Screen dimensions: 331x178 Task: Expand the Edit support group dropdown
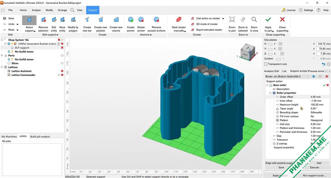(x=57, y=35)
